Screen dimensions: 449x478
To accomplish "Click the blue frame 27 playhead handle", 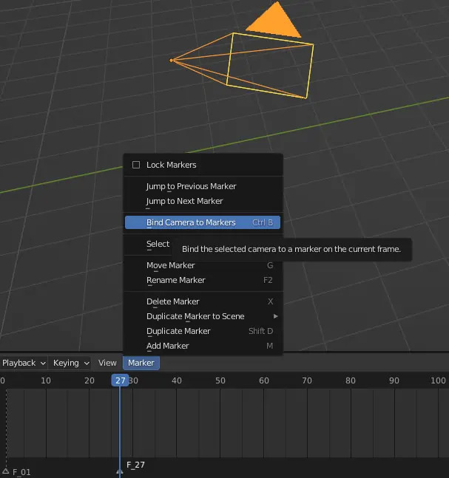I will [120, 380].
